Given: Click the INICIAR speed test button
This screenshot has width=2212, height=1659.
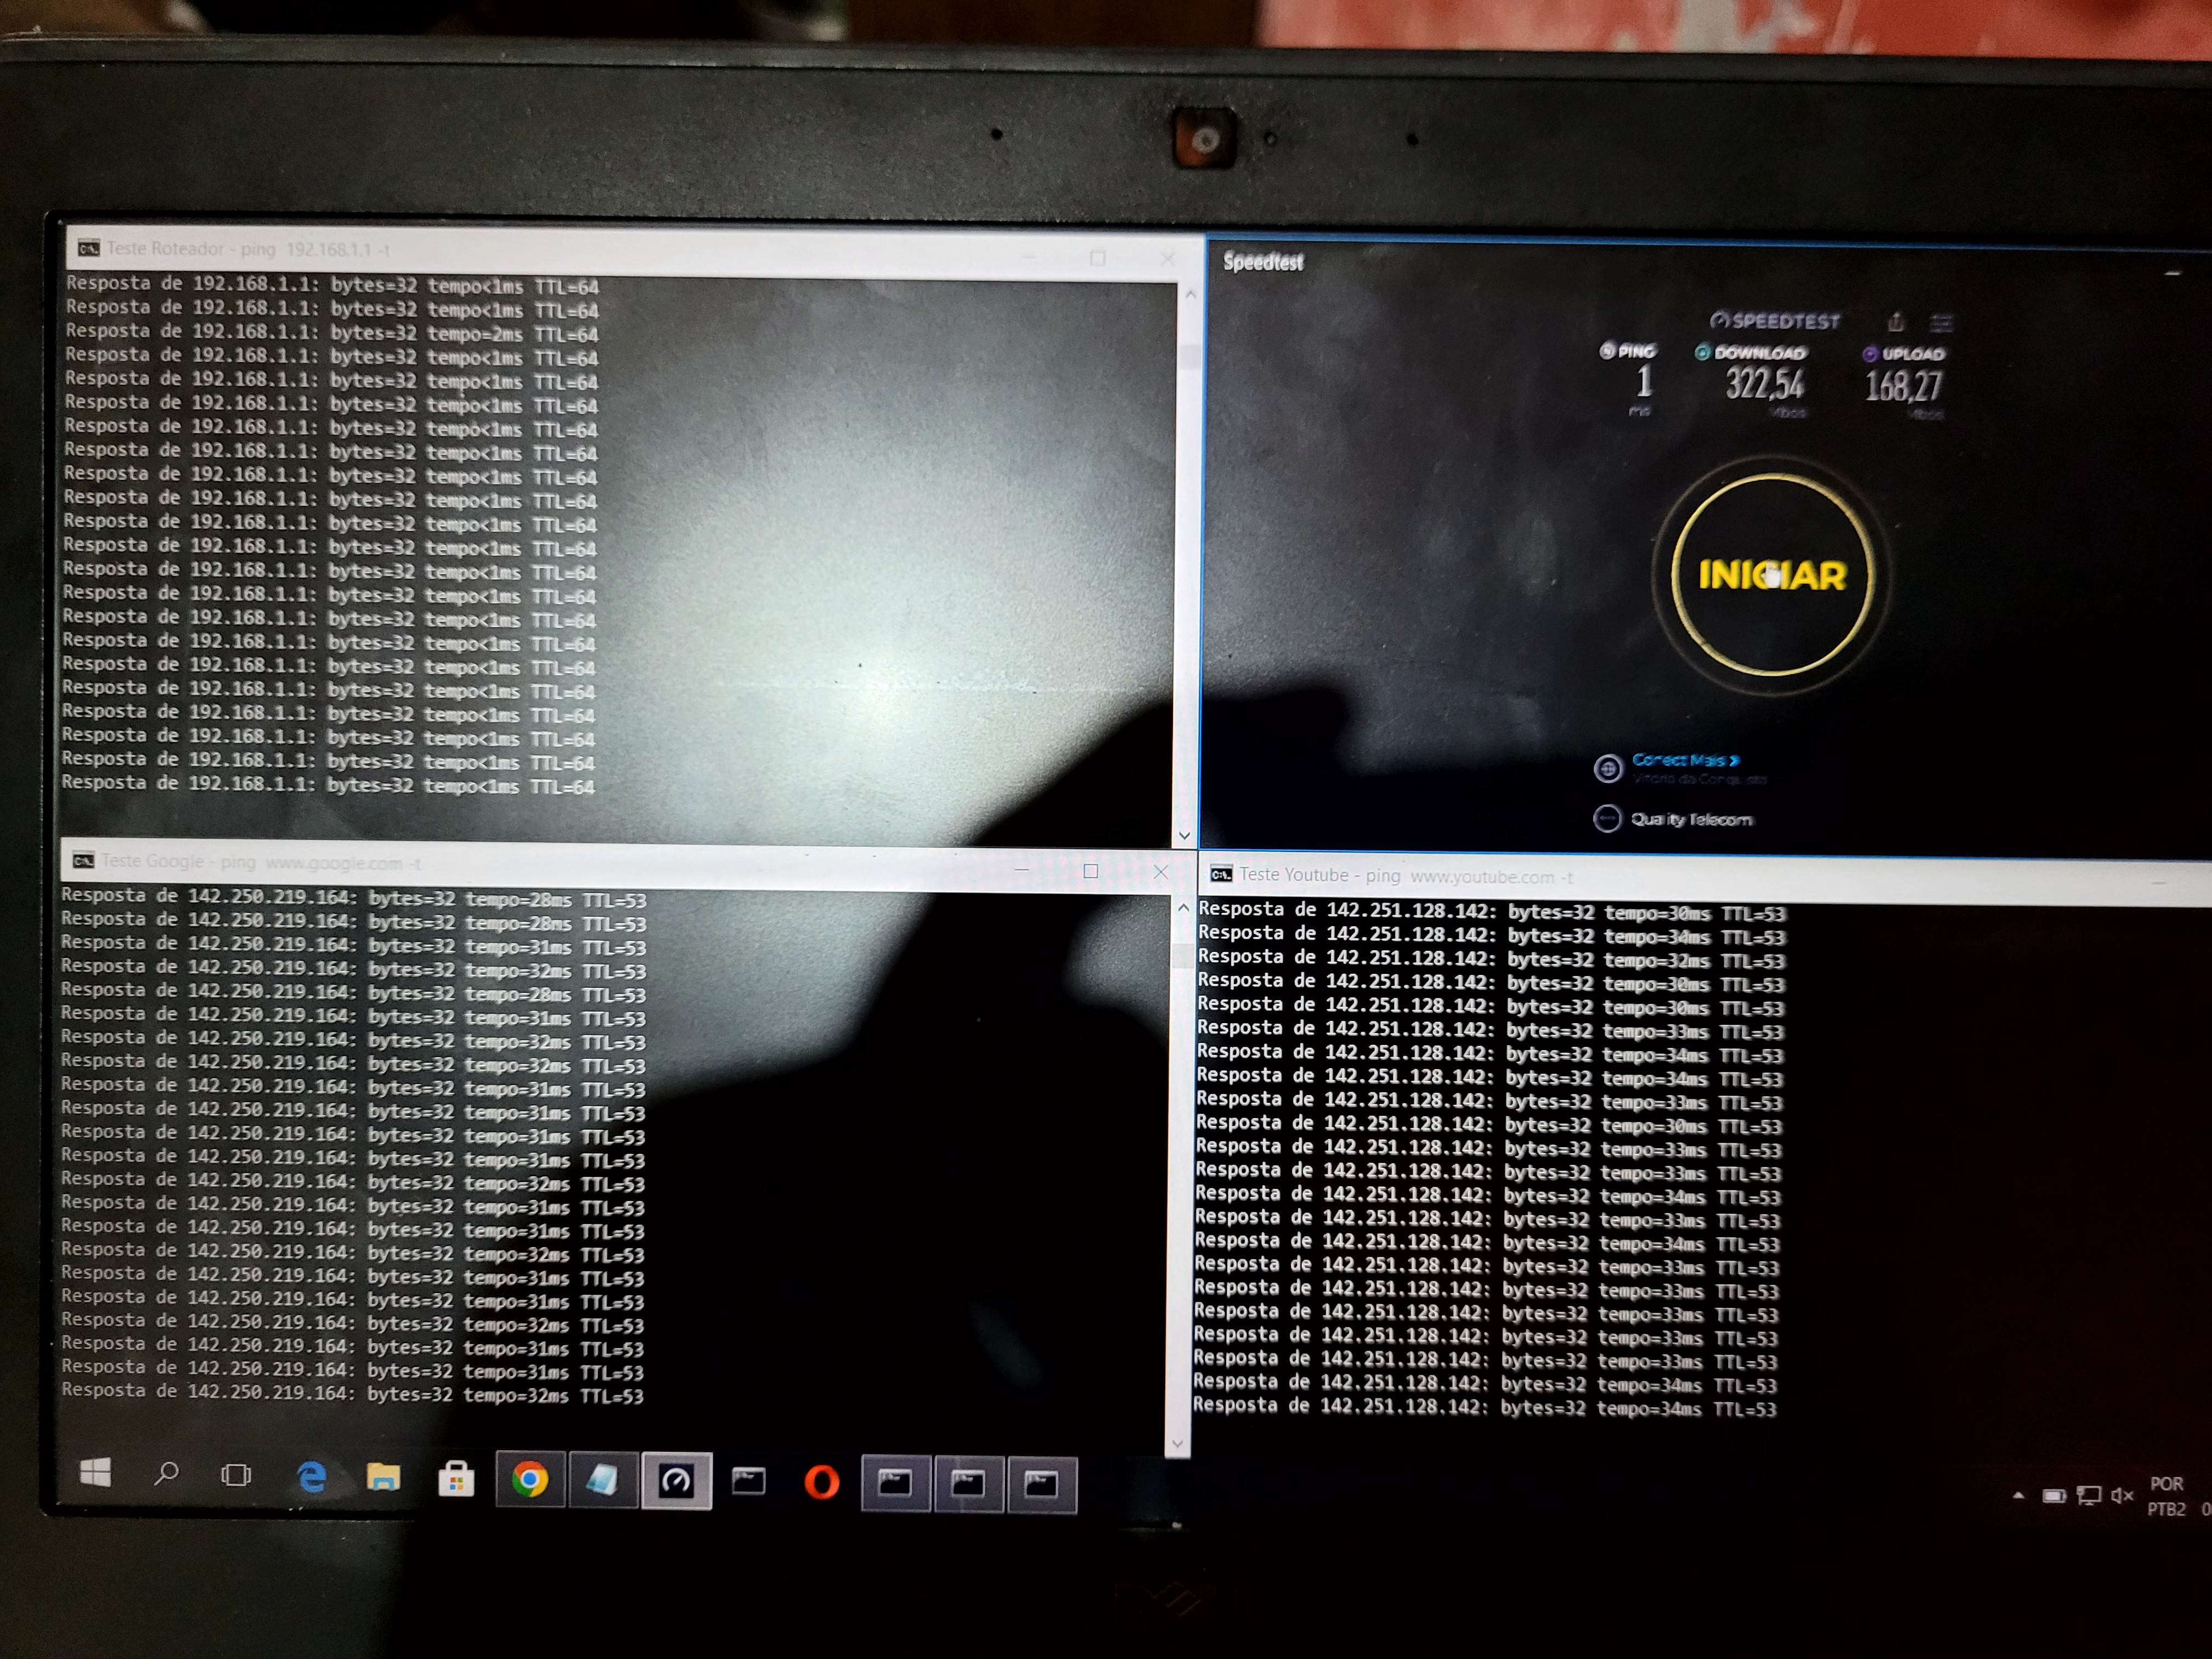Looking at the screenshot, I should tap(1771, 575).
